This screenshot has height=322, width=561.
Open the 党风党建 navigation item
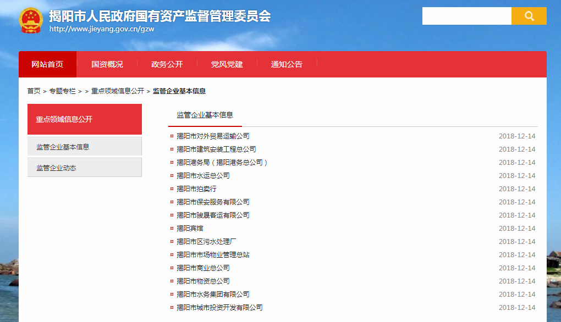(x=227, y=64)
